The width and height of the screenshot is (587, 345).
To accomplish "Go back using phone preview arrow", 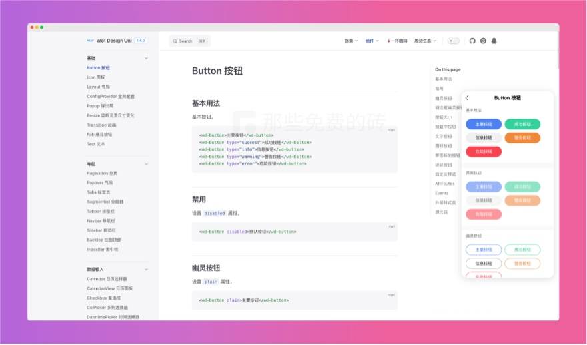I will (x=467, y=98).
